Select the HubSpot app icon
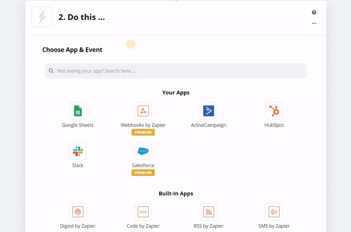351x232 pixels. tap(274, 111)
